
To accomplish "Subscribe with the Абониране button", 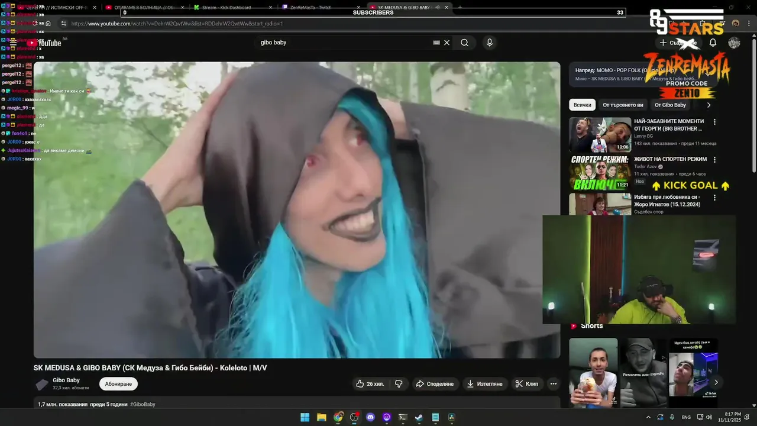I will (118, 384).
